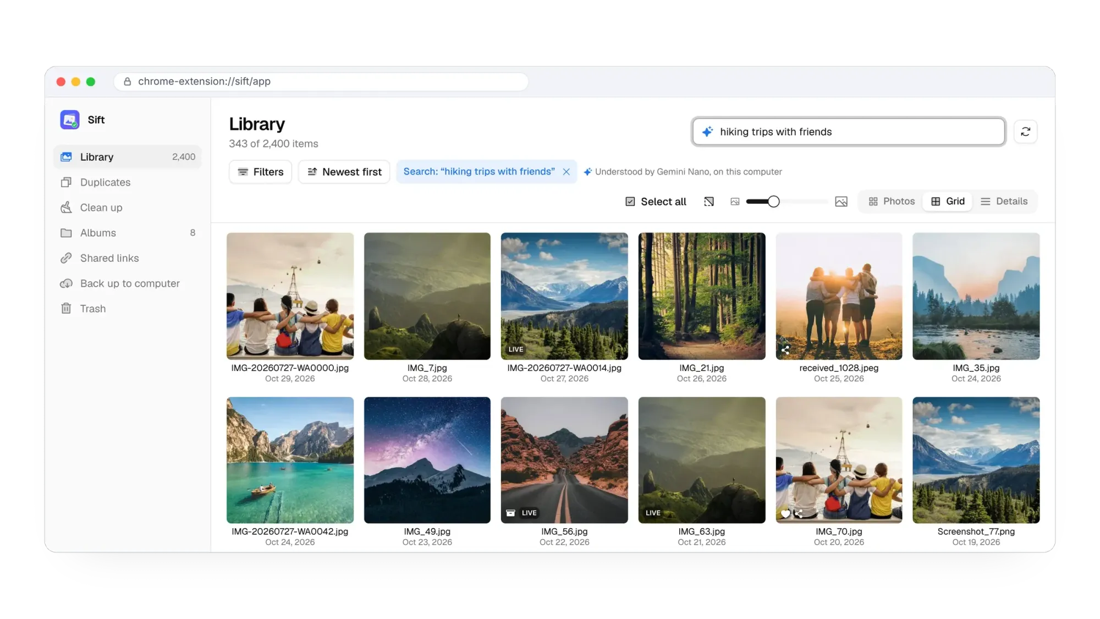This screenshot has height=619, width=1100.
Task: Click the LIVE badge on IMG_63.jpg
Action: click(x=653, y=513)
